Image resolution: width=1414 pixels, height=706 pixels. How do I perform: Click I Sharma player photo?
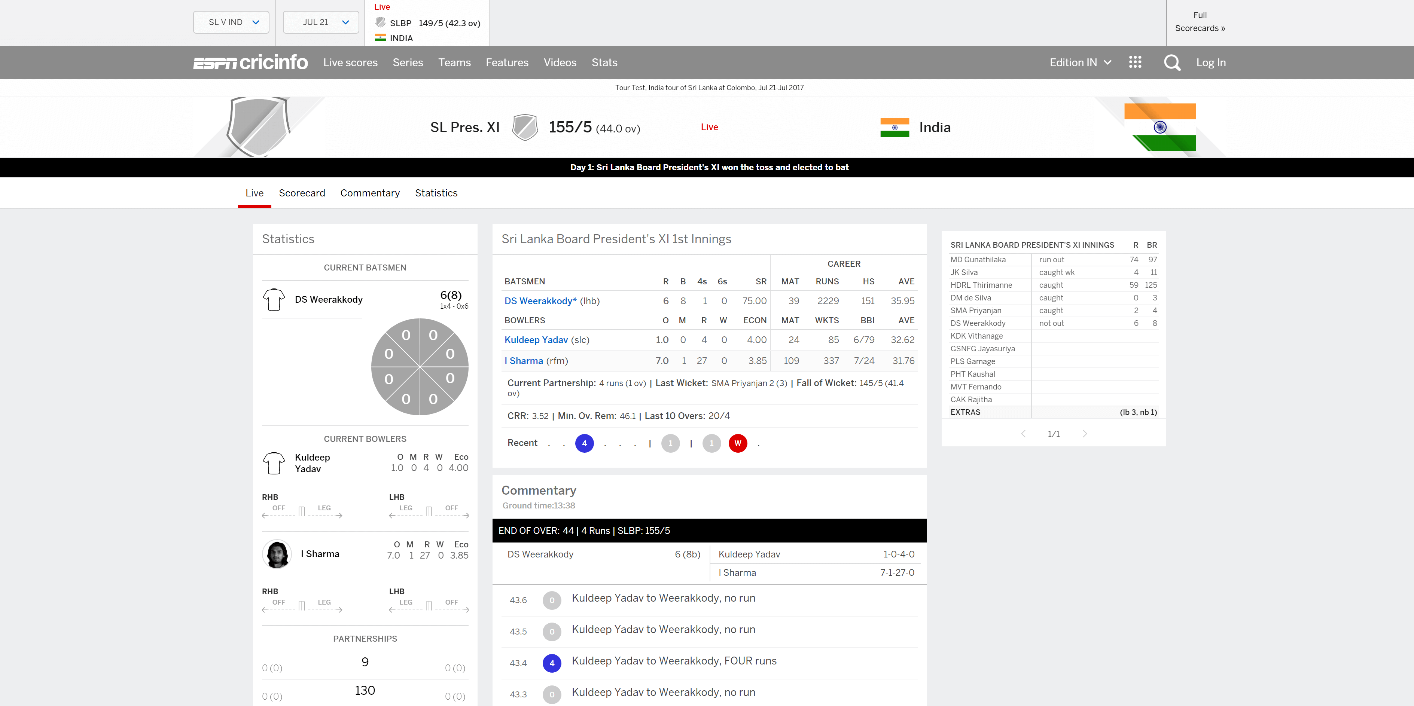(x=277, y=554)
